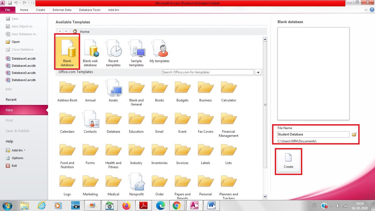Switch to the Create ribbon tab
The image size is (375, 211).
click(x=40, y=10)
